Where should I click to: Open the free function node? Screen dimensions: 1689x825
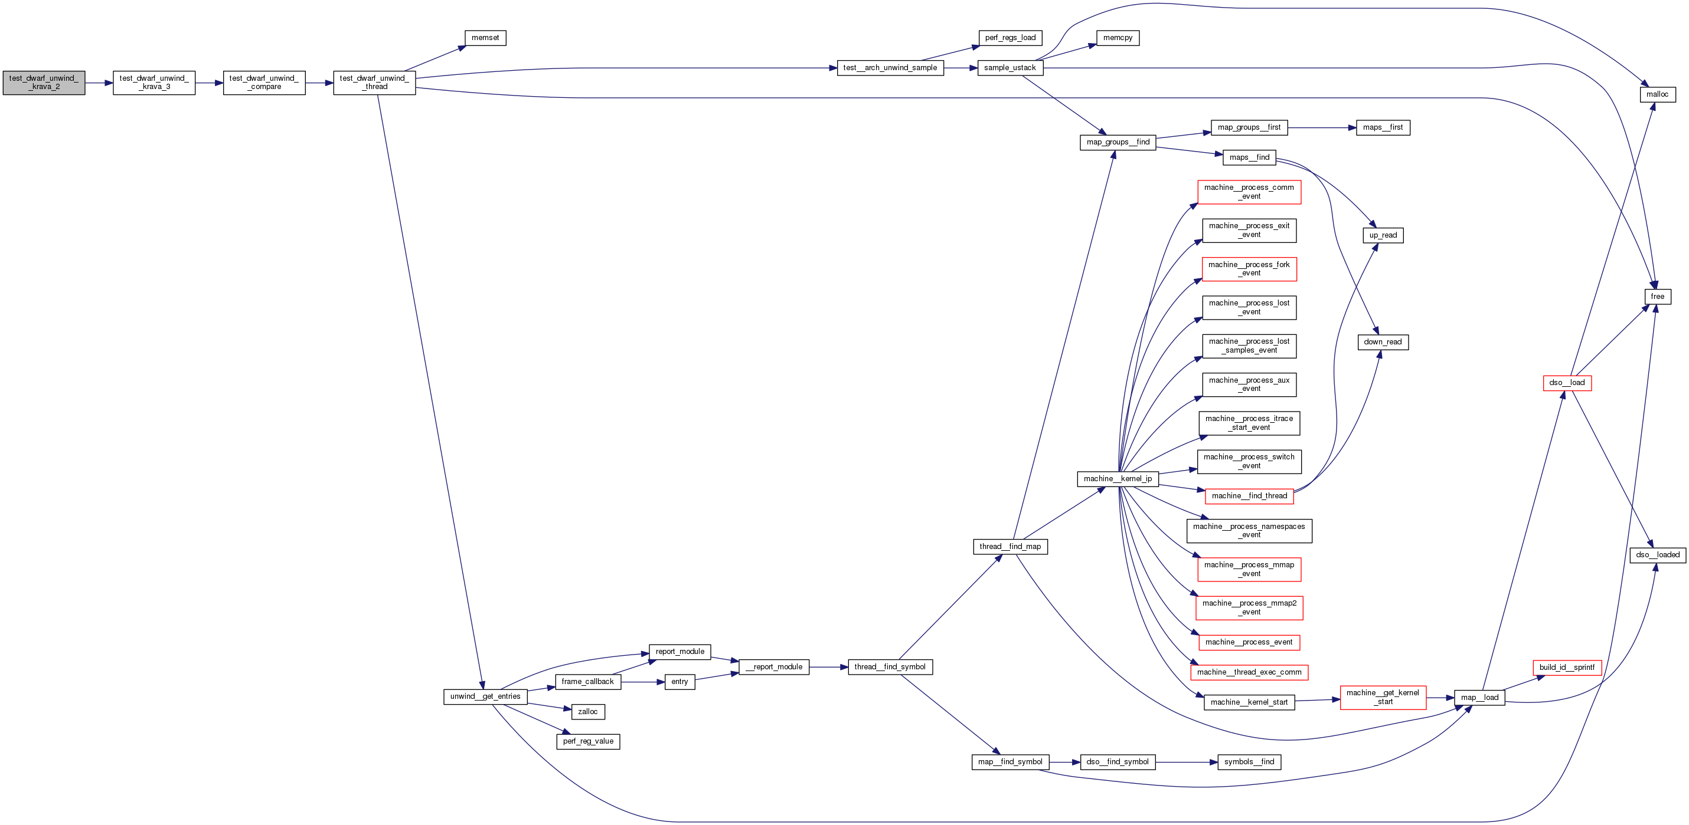[x=1657, y=297]
